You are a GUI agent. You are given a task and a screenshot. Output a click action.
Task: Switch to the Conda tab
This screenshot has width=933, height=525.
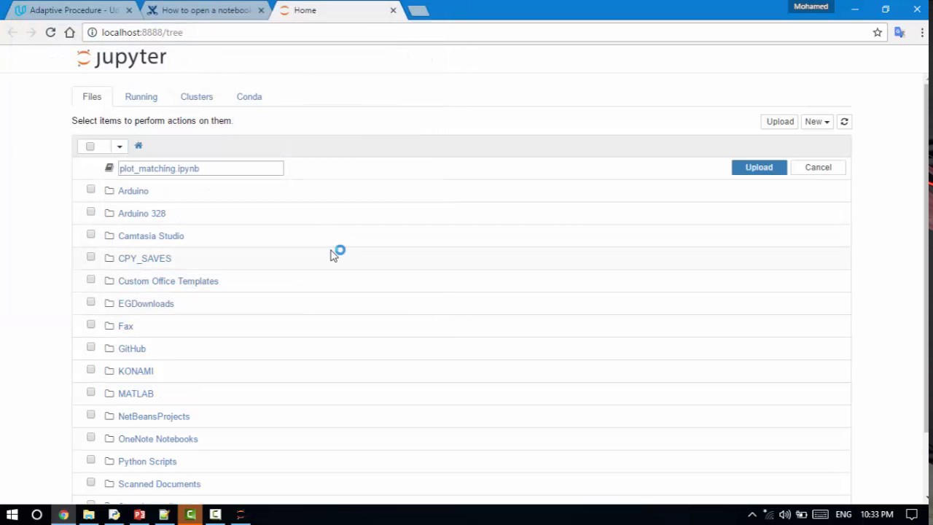[249, 97]
